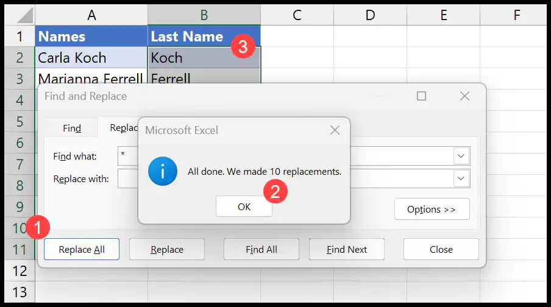
Task: Click the blue information icon in the message box
Action: coord(162,171)
